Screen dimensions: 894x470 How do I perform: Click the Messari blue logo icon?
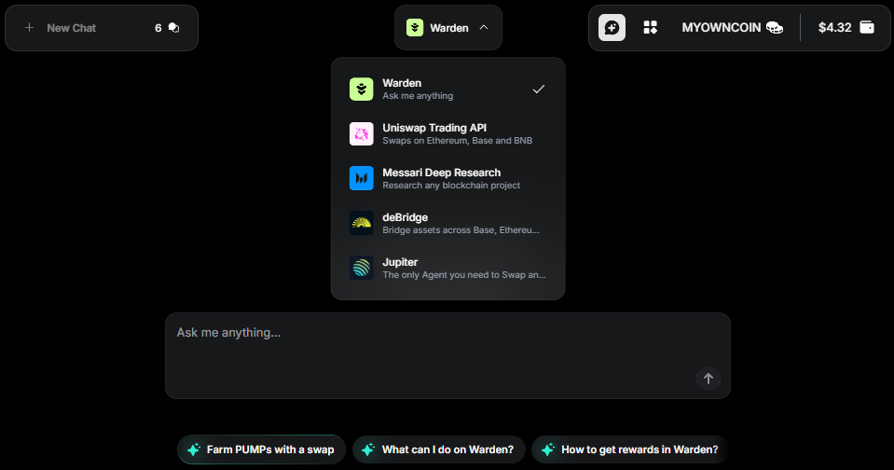[362, 178]
